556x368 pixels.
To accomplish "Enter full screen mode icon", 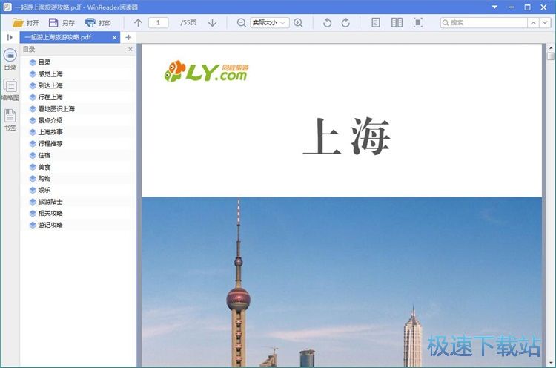I will (418, 23).
